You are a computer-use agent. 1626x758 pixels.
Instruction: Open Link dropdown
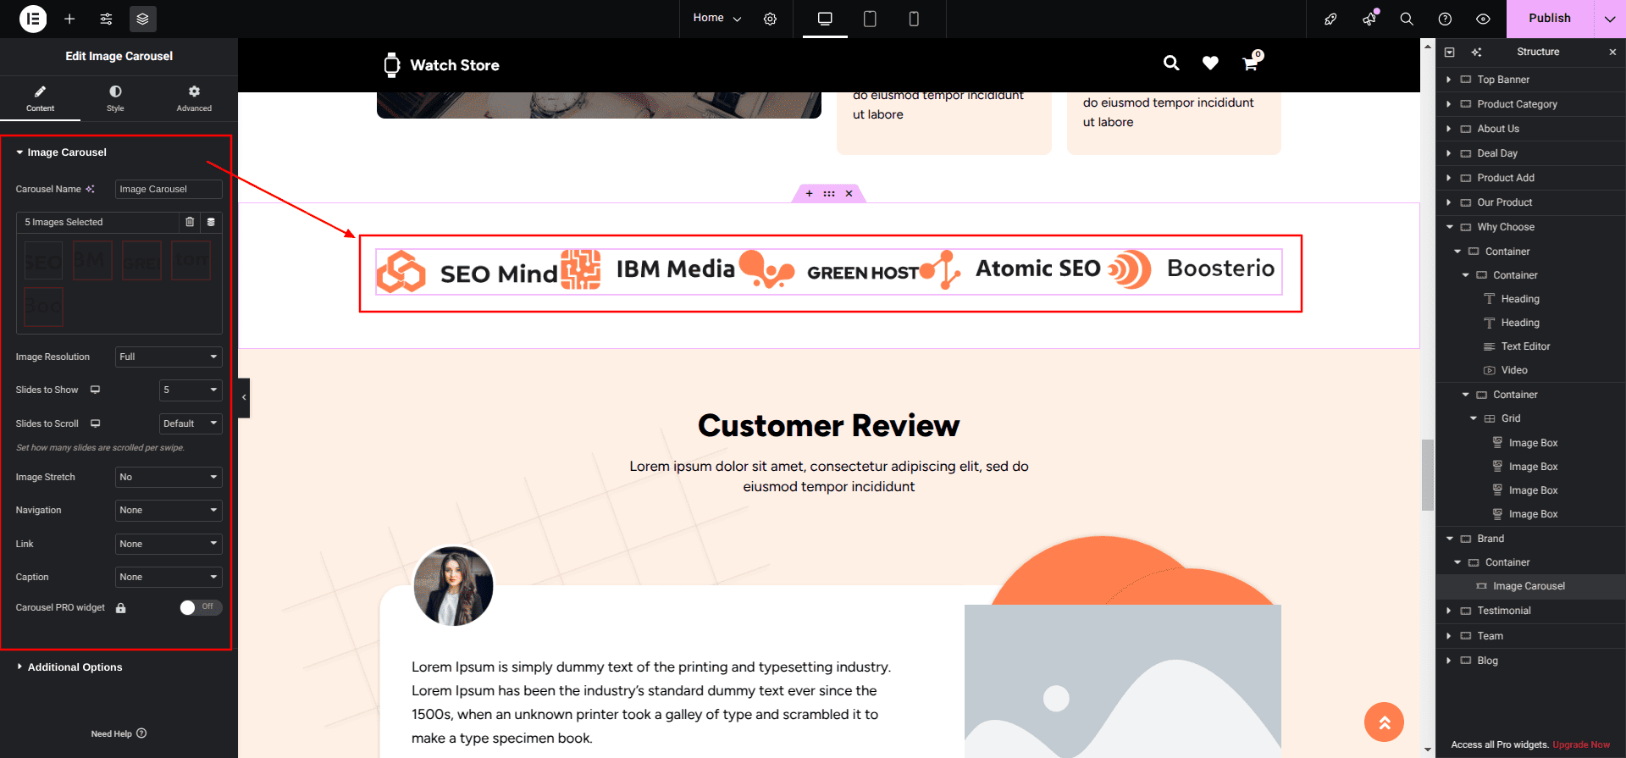pyautogui.click(x=169, y=544)
